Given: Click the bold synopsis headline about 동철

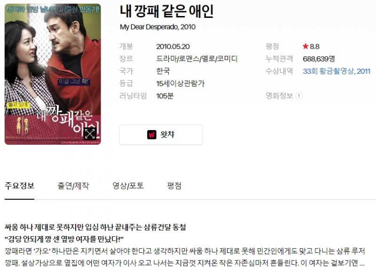Looking at the screenshot, I should pos(95,227).
